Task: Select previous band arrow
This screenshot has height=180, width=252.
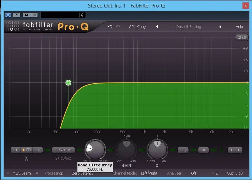Action: point(232,150)
